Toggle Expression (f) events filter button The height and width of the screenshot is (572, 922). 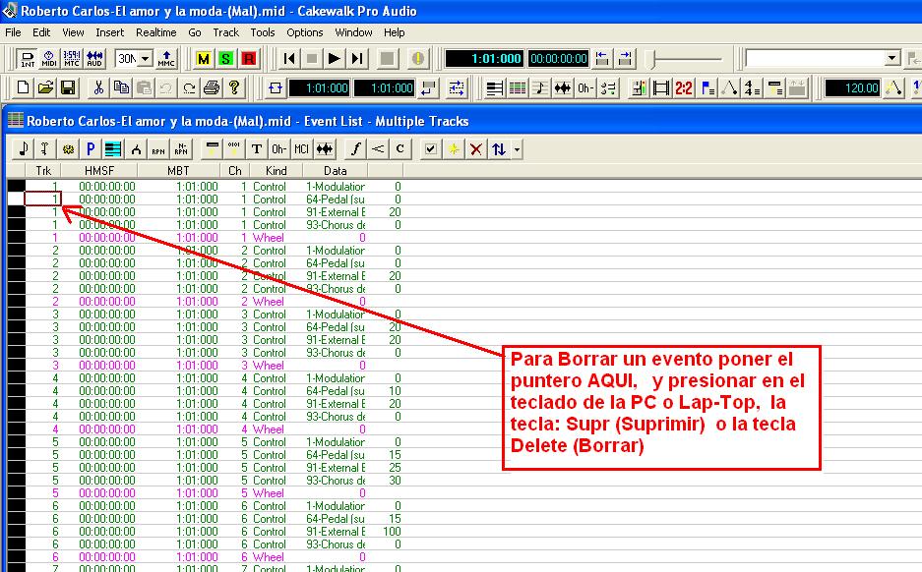coord(355,149)
